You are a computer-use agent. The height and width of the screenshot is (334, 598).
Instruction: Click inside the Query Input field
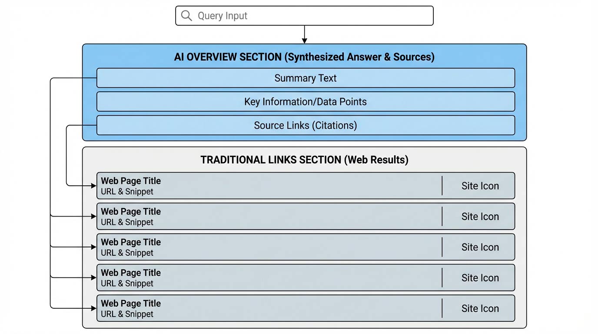(x=304, y=16)
